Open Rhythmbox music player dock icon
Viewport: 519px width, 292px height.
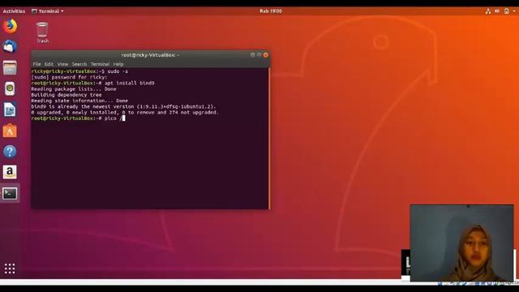click(10, 88)
